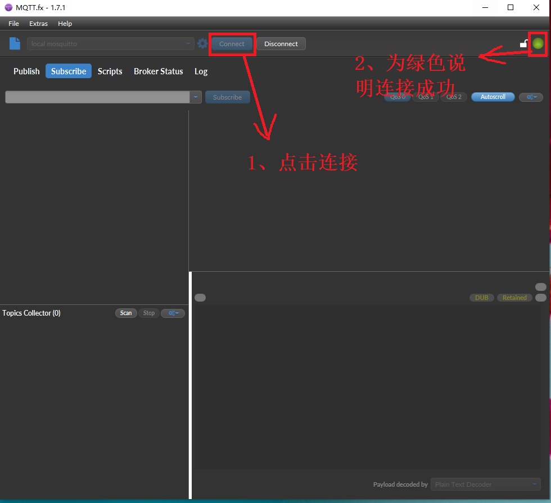Click the green connection status indicator

point(538,44)
